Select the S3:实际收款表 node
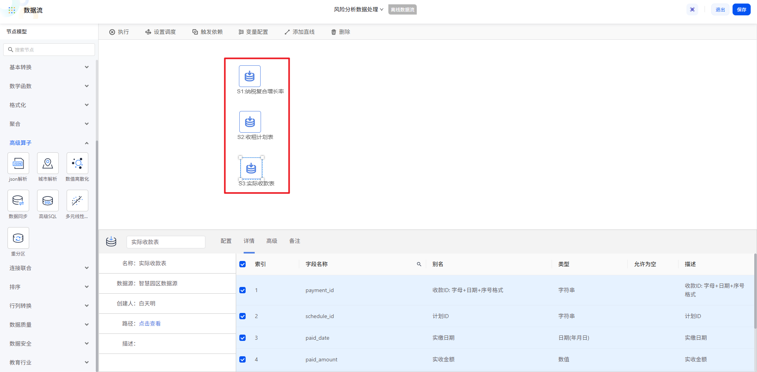The height and width of the screenshot is (372, 757). pyautogui.click(x=251, y=168)
